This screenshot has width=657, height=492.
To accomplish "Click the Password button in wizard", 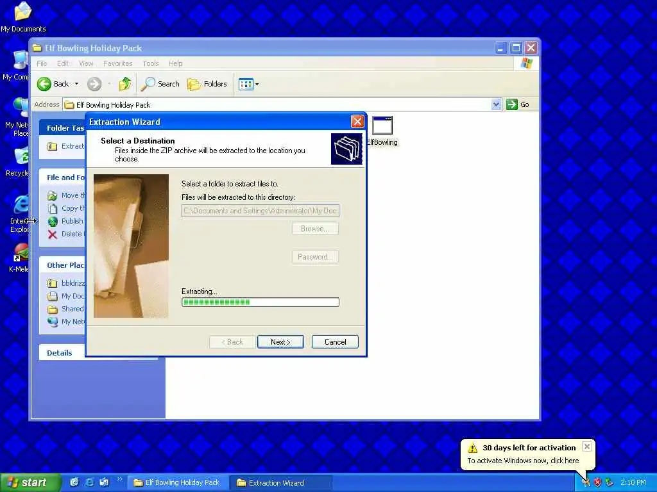I will pos(315,256).
